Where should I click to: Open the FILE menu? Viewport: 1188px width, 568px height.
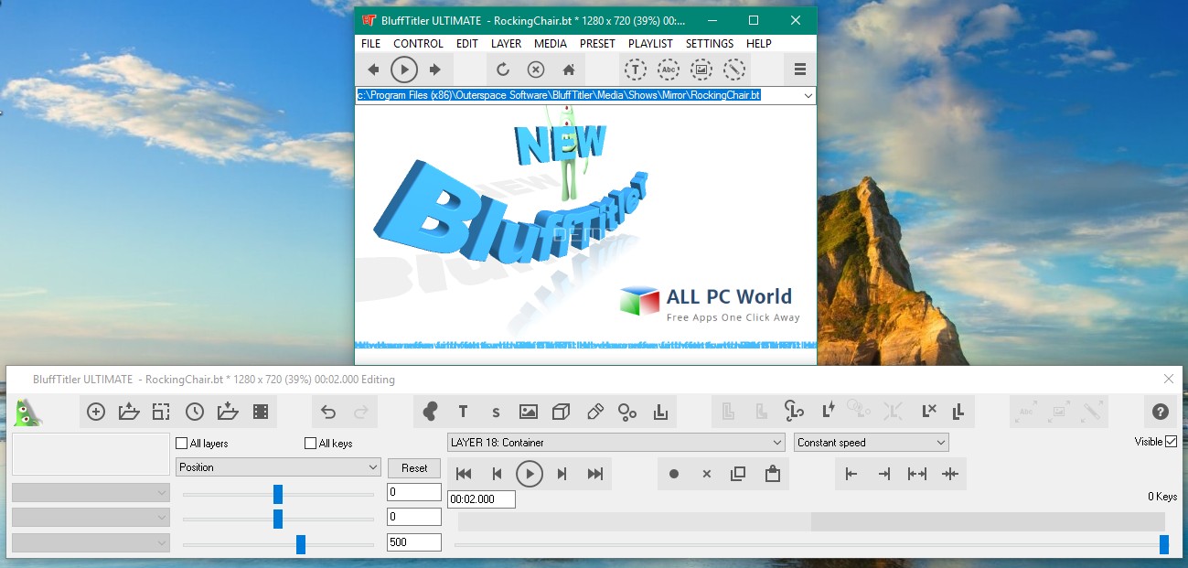371,43
